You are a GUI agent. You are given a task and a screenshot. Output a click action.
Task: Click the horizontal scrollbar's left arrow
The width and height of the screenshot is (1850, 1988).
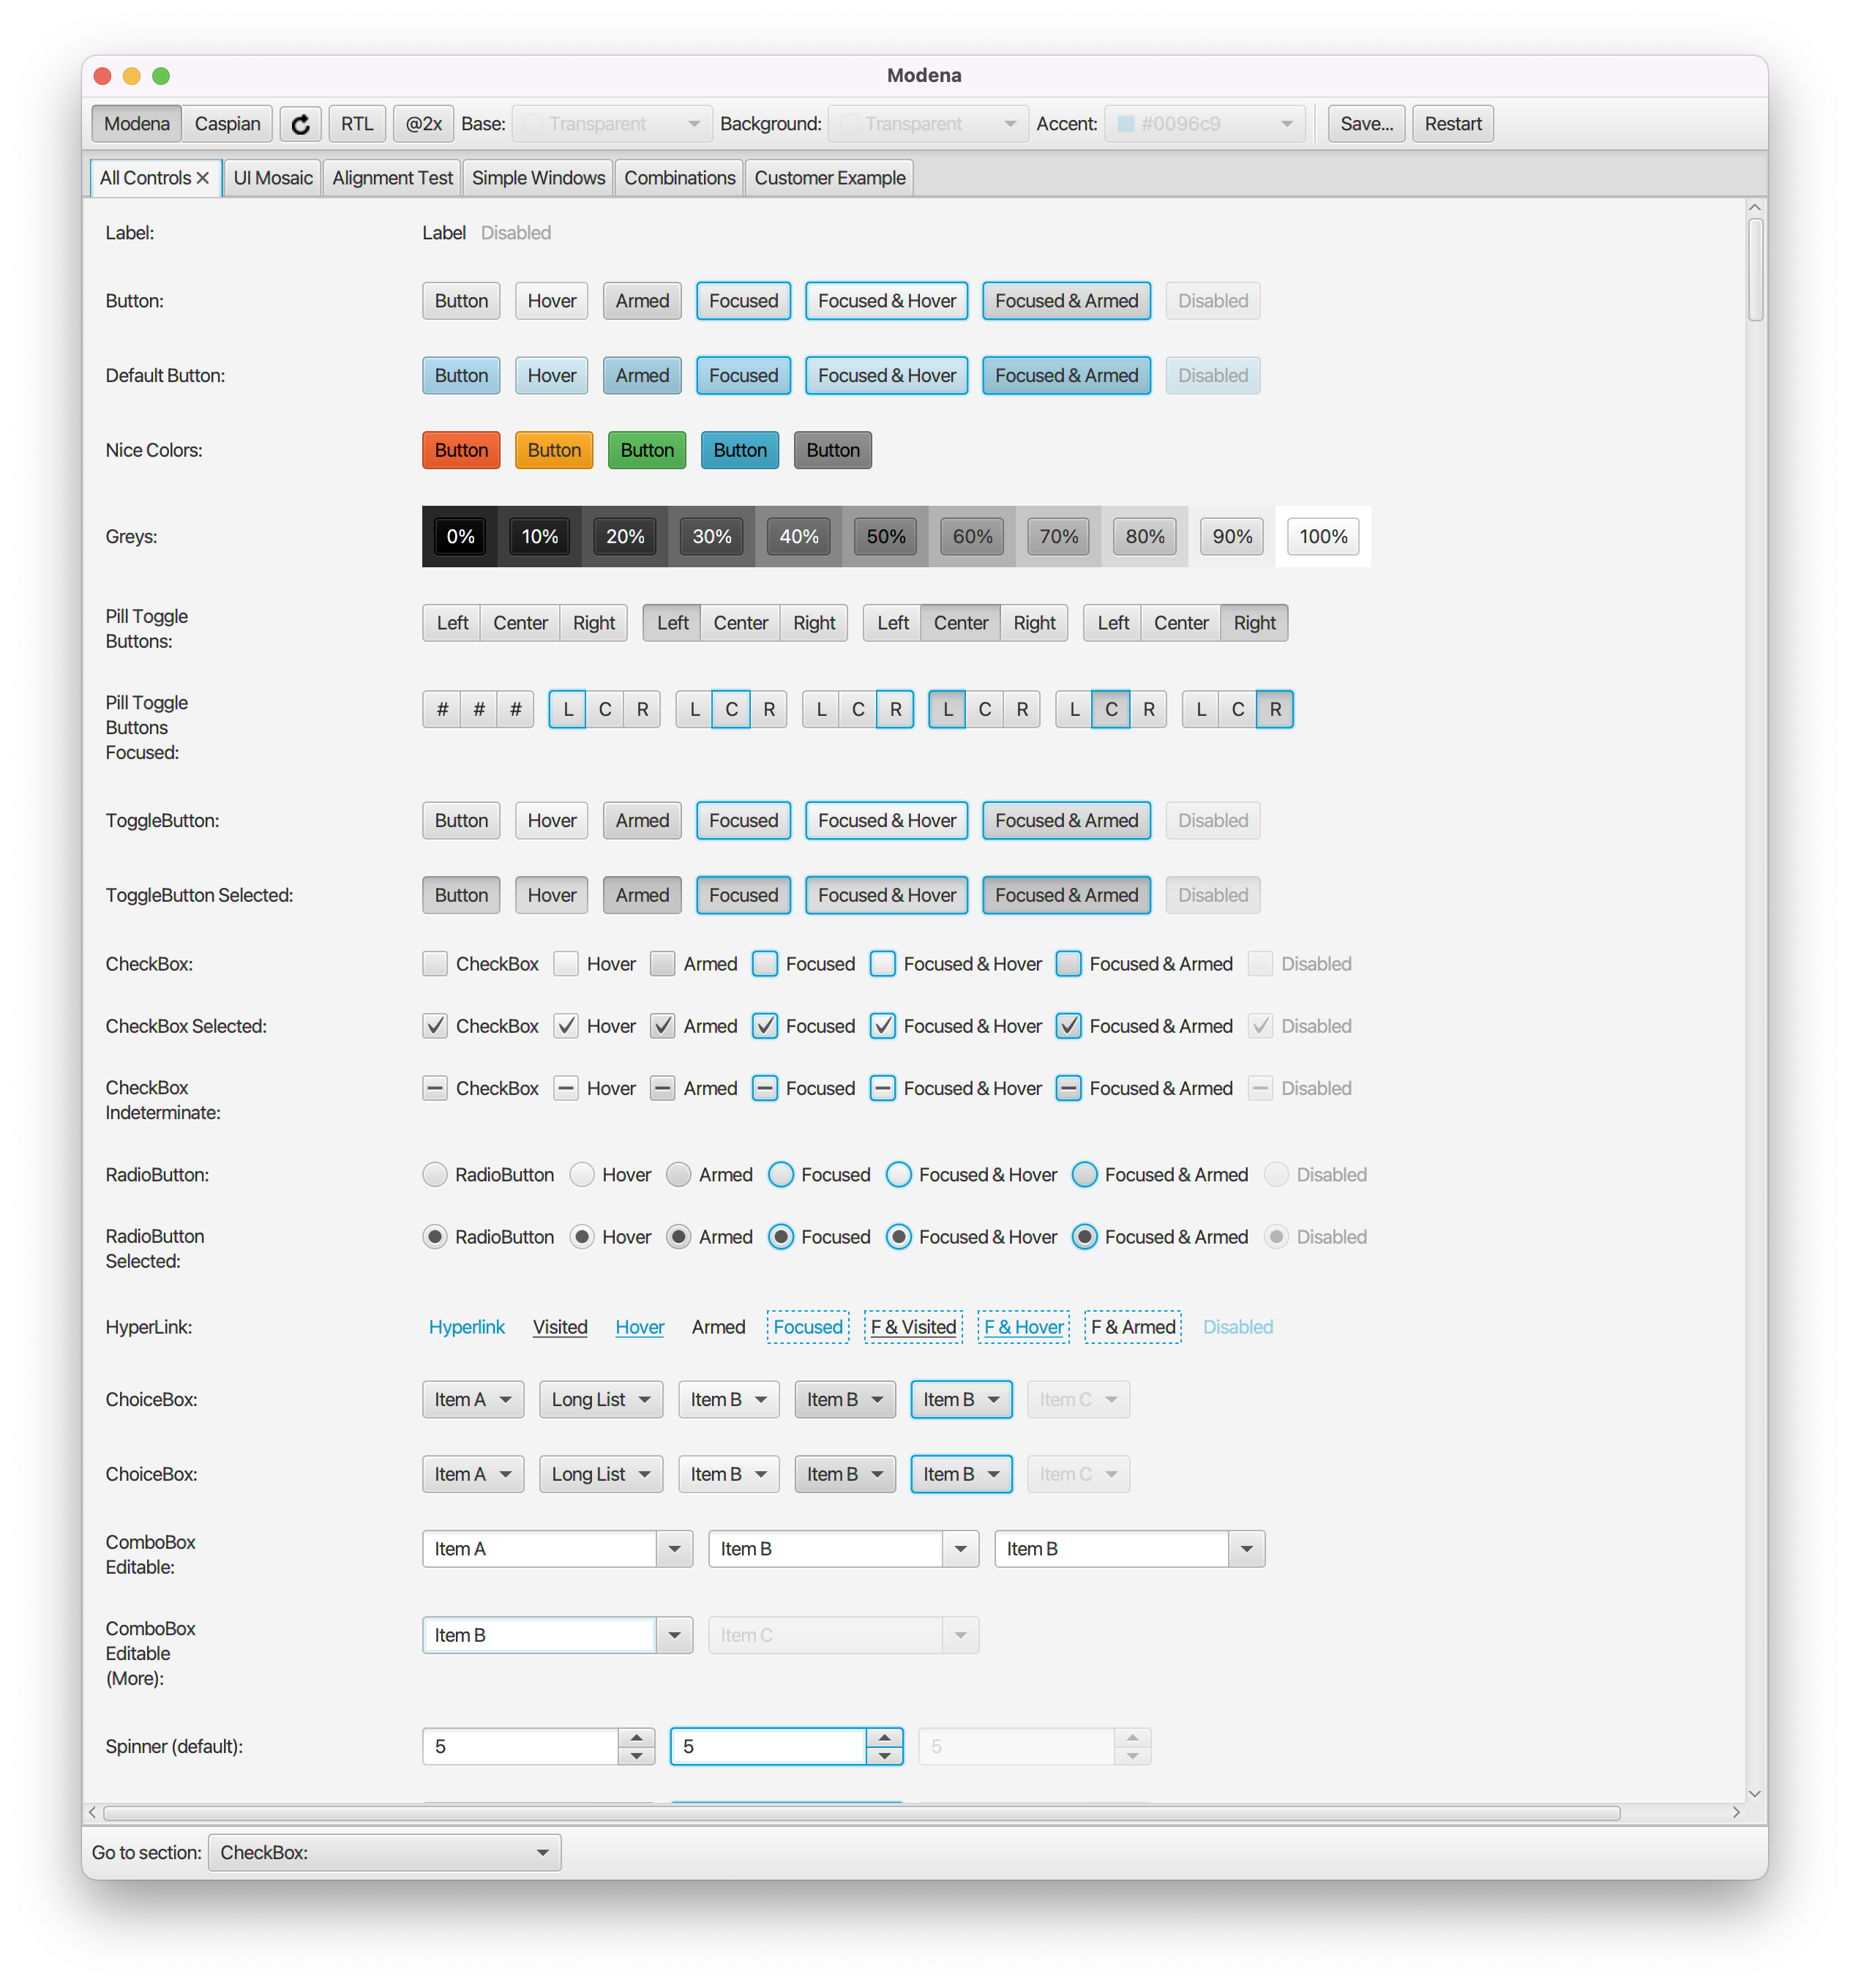[92, 1812]
